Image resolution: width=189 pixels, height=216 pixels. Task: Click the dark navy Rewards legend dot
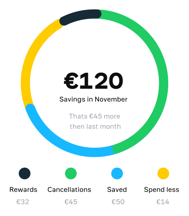[24, 173]
